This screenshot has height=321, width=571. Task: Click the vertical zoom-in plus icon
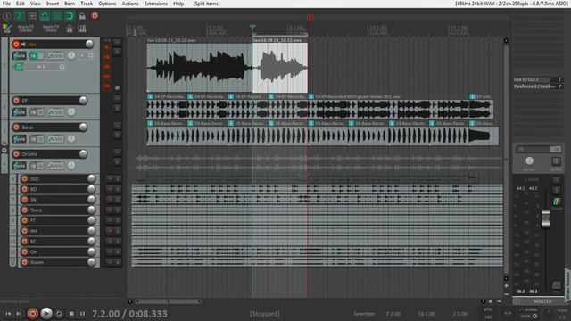point(506,286)
